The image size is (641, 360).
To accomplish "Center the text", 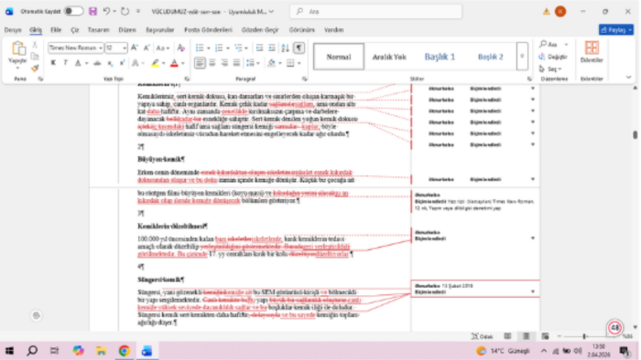I will point(212,63).
